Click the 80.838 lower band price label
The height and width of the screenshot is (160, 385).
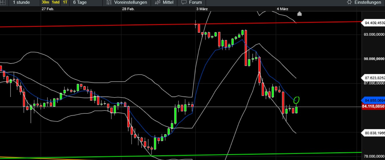373,133
